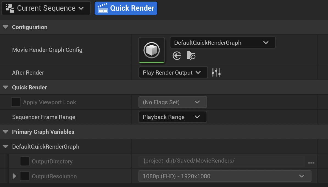Click the Current Sequence icon
Image resolution: width=328 pixels, height=187 pixels.
10,8
